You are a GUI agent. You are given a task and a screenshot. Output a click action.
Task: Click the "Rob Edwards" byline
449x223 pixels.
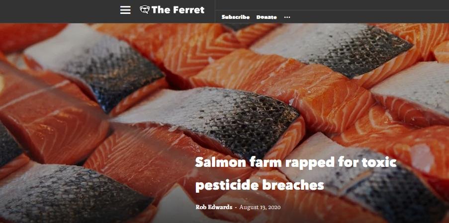click(x=214, y=207)
